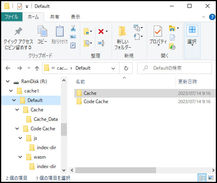Refresh the current folder view

126,68
